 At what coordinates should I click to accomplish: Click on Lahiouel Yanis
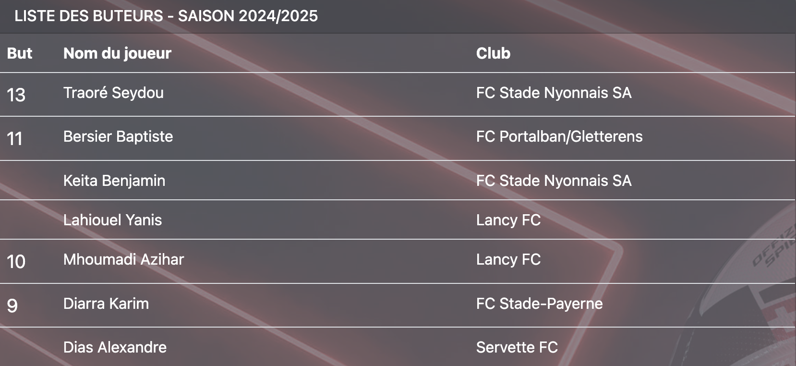113,220
